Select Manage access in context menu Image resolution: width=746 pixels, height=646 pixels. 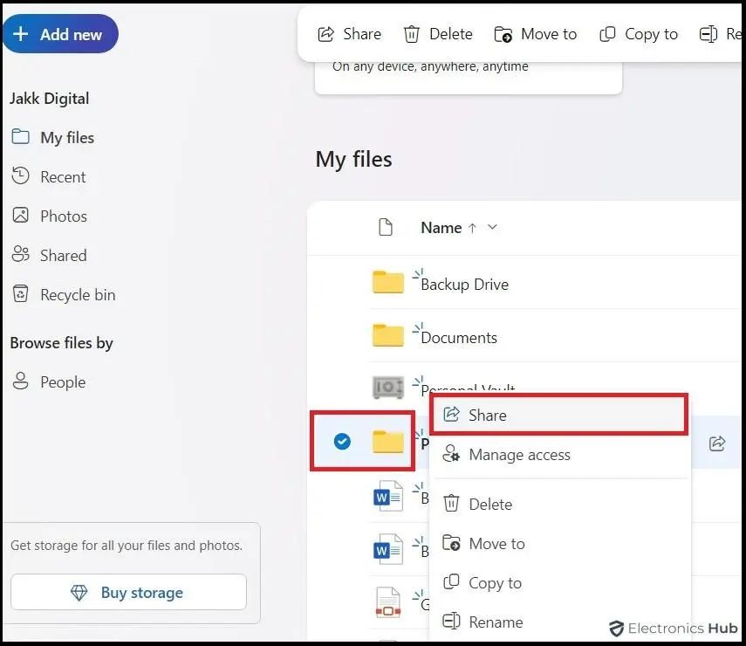(x=518, y=455)
